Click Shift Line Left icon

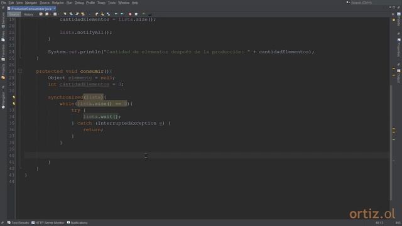coord(116,14)
